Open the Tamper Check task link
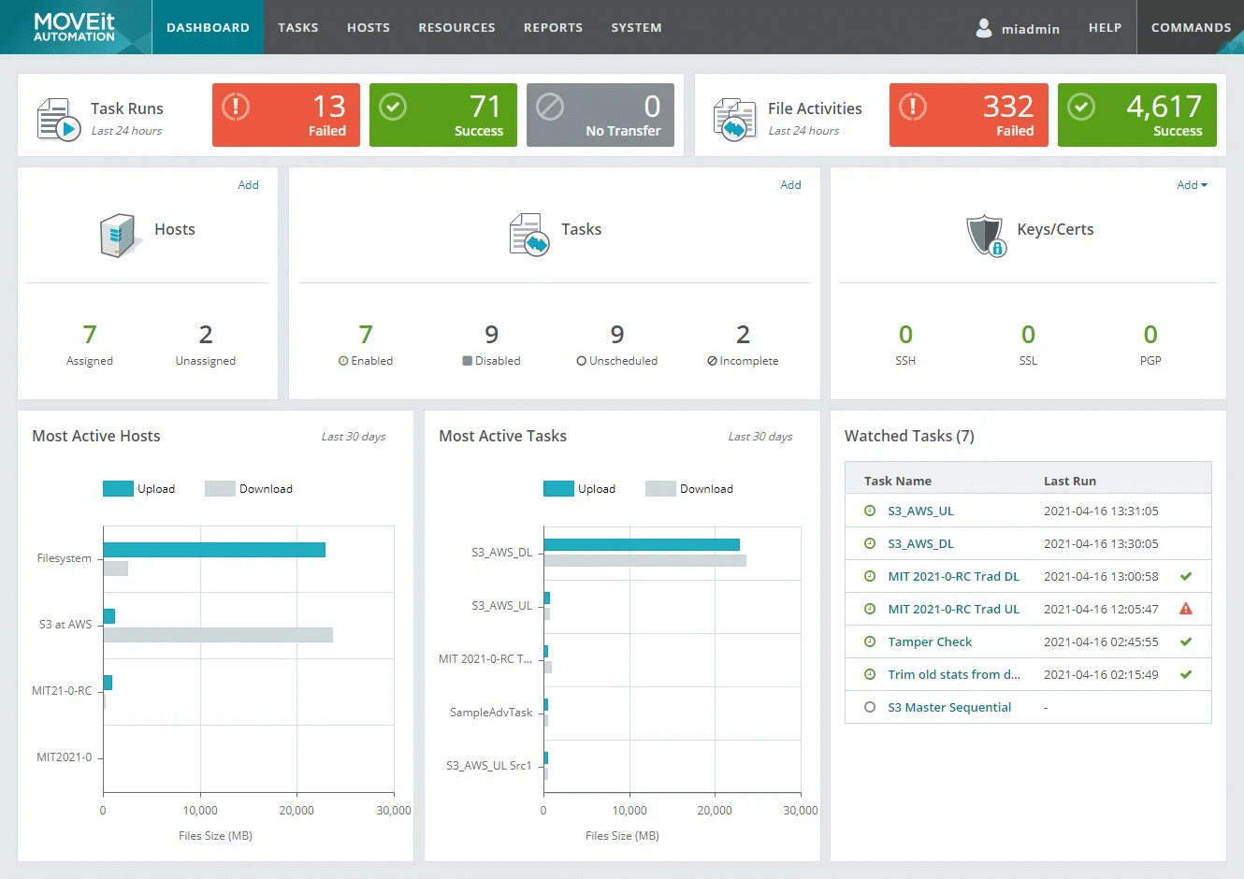Viewport: 1244px width, 879px height. pyautogui.click(x=930, y=641)
